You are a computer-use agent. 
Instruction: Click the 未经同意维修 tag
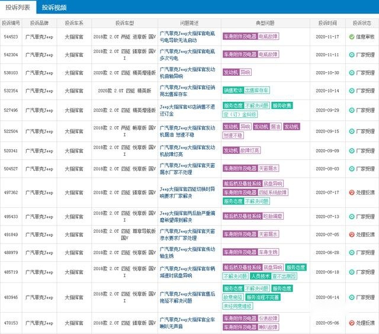[237, 306]
